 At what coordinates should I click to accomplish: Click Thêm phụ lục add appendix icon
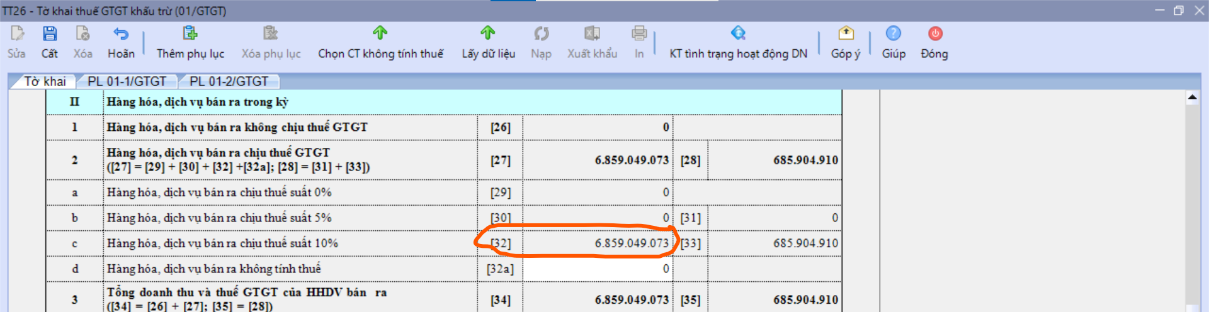[x=190, y=34]
